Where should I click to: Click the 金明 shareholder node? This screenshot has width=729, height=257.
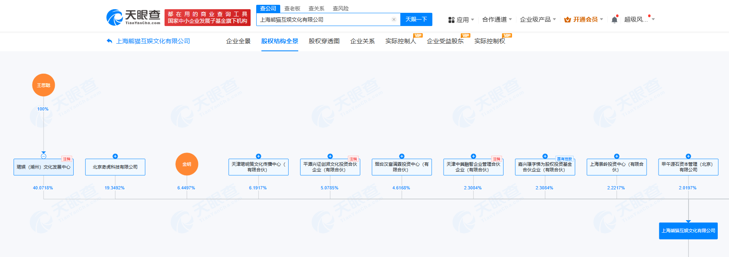click(187, 164)
